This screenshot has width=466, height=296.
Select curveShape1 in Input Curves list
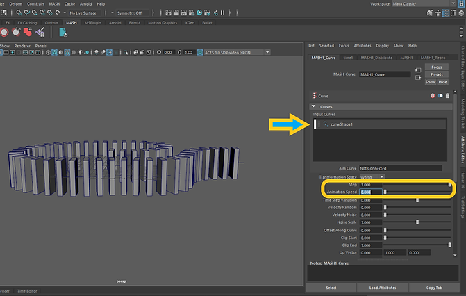point(380,124)
